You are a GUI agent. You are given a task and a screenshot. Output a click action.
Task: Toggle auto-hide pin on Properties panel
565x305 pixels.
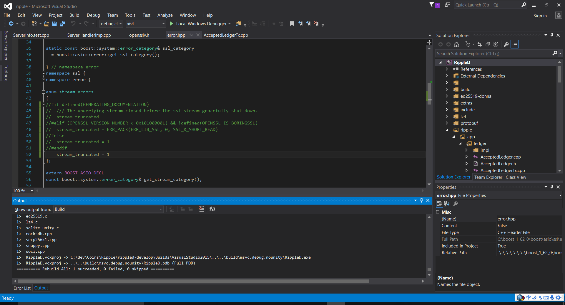coord(552,187)
